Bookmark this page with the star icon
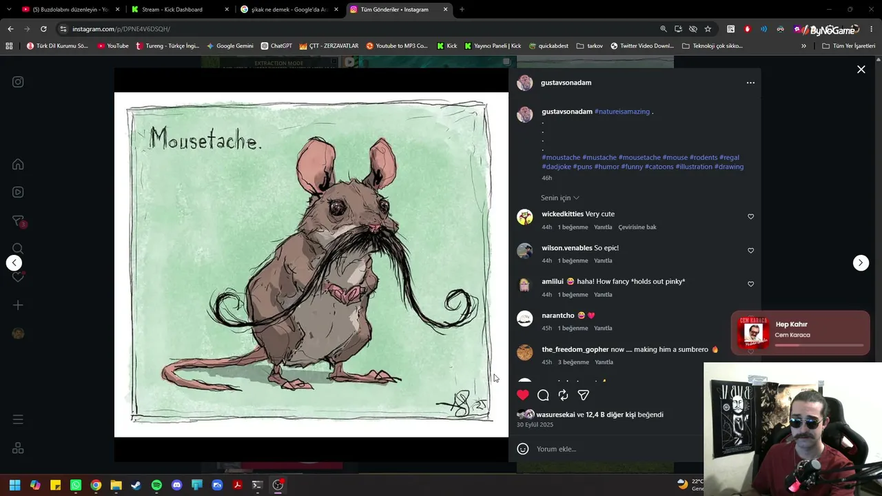Image resolution: width=882 pixels, height=496 pixels. [x=708, y=29]
